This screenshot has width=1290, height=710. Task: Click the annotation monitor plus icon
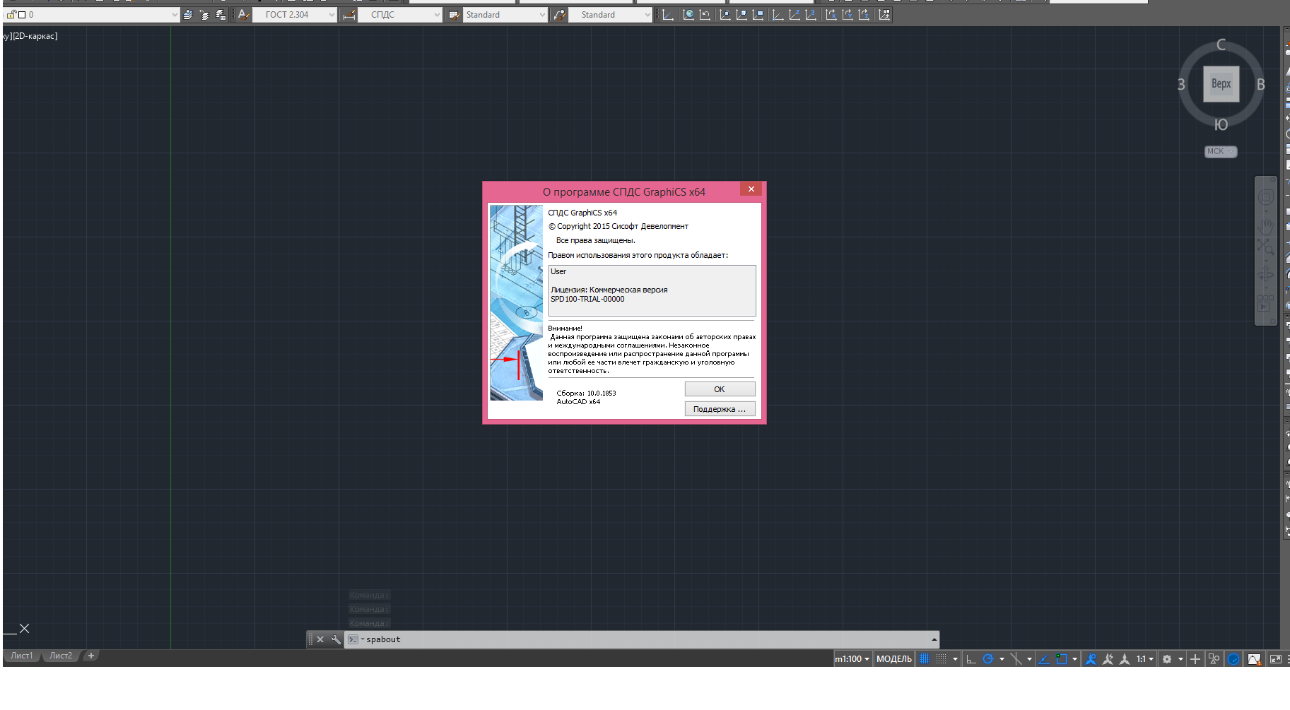click(x=1195, y=659)
